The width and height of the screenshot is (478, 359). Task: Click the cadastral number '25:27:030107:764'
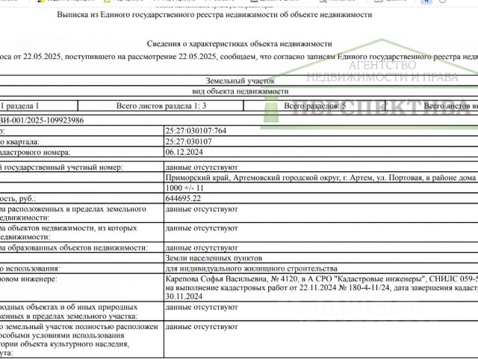tap(196, 131)
